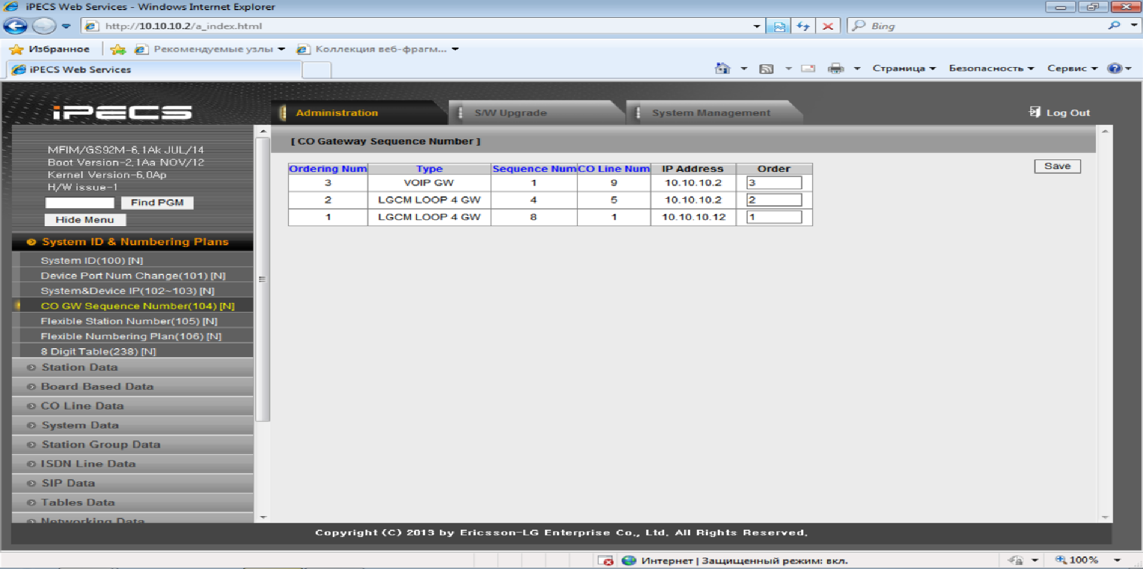Click the Favorites star Избранное button
This screenshot has width=1143, height=569.
(x=50, y=49)
